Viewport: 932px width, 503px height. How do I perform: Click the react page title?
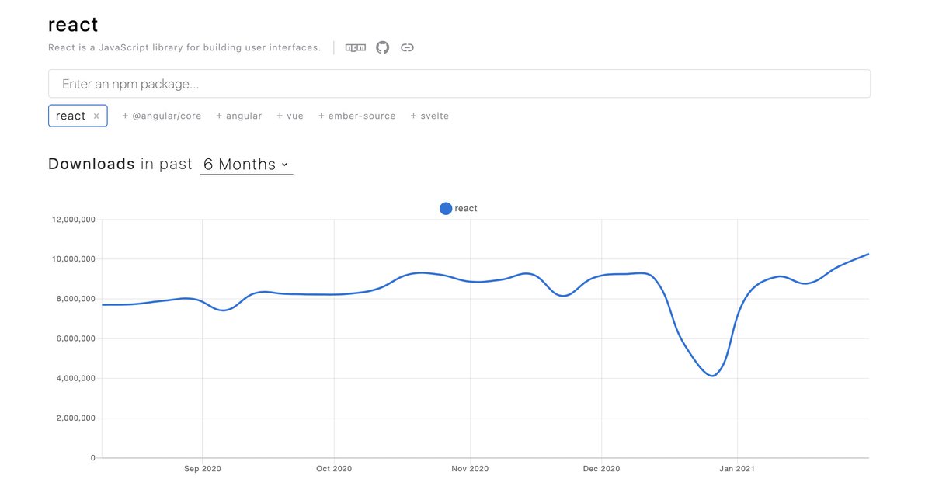pyautogui.click(x=73, y=24)
